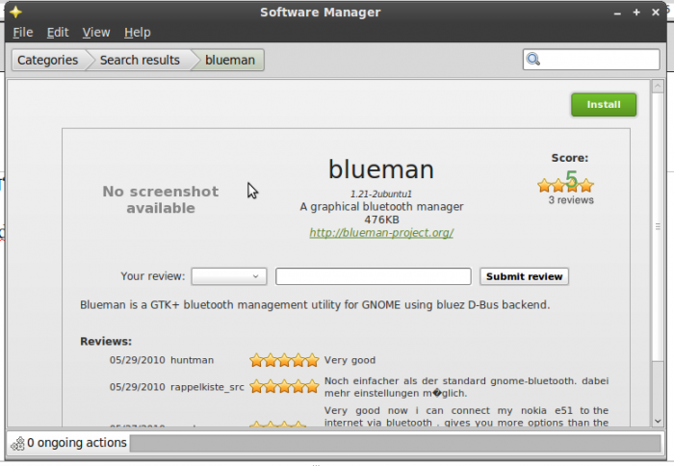
Task: Open the blueman-project.org link
Action: pyautogui.click(x=381, y=233)
